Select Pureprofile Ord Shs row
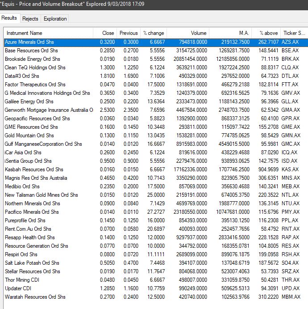 pyautogui.click(x=156, y=220)
